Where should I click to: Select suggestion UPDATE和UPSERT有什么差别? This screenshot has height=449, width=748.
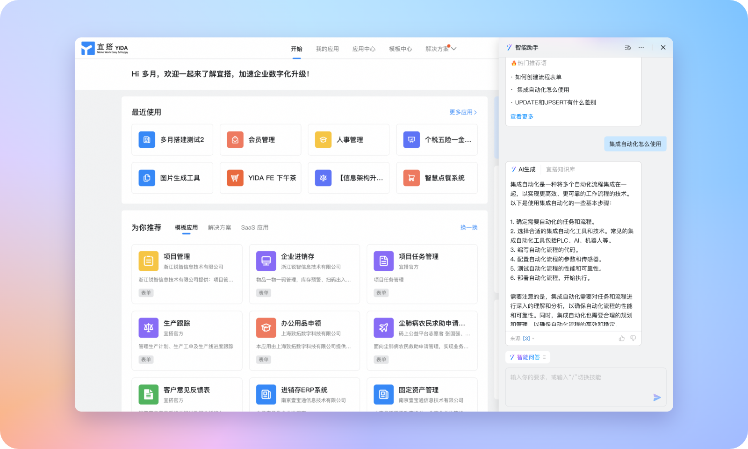click(555, 102)
